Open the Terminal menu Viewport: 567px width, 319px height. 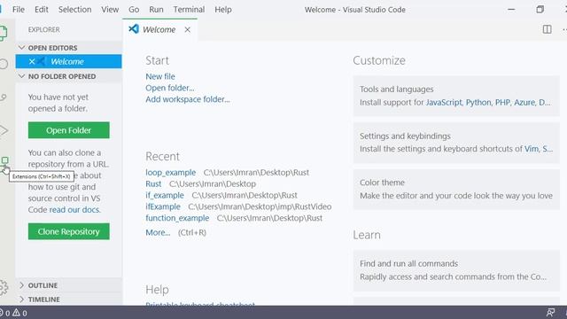pos(189,10)
